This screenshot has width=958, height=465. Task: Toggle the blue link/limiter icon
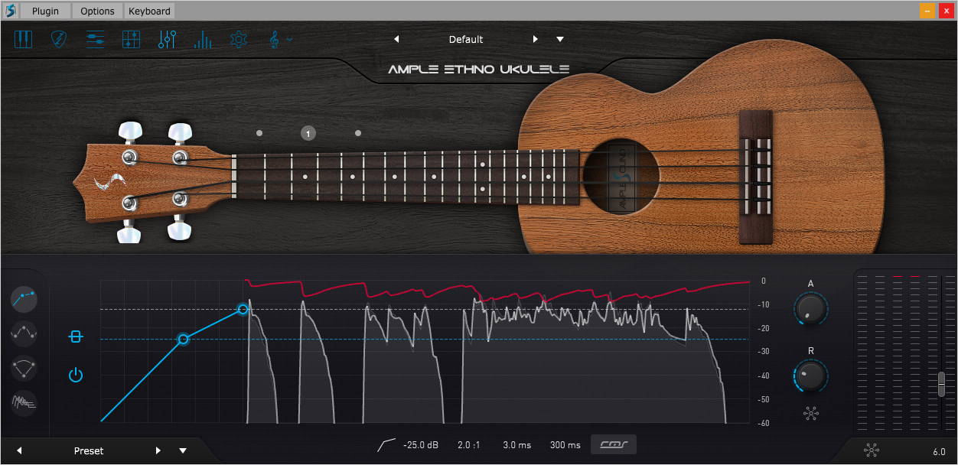click(x=75, y=337)
